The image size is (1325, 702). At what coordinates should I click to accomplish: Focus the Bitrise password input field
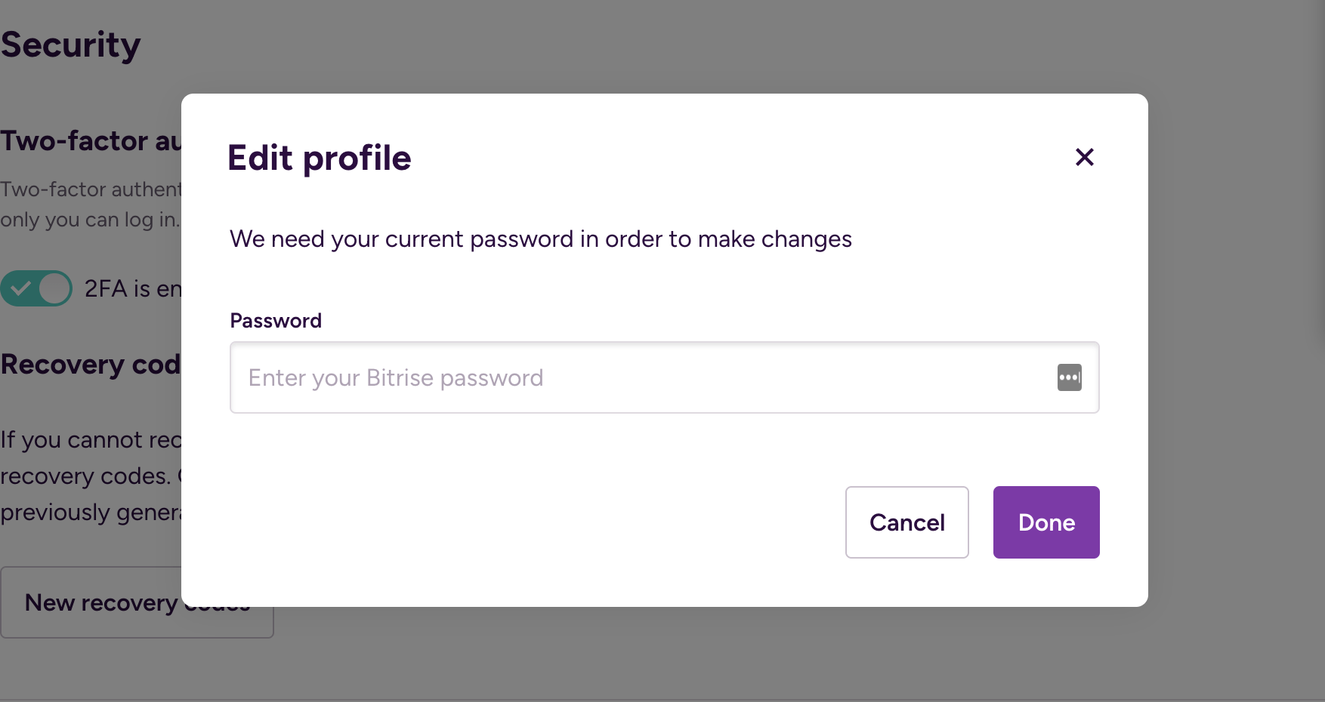pos(642,377)
